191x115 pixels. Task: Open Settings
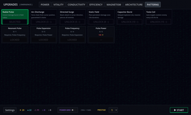click(10, 110)
